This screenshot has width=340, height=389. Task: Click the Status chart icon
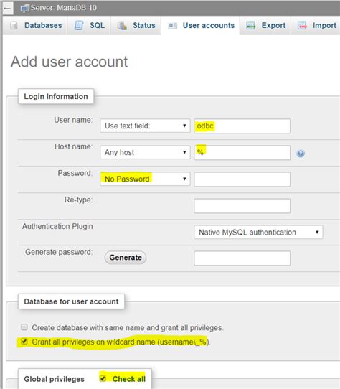(x=122, y=25)
